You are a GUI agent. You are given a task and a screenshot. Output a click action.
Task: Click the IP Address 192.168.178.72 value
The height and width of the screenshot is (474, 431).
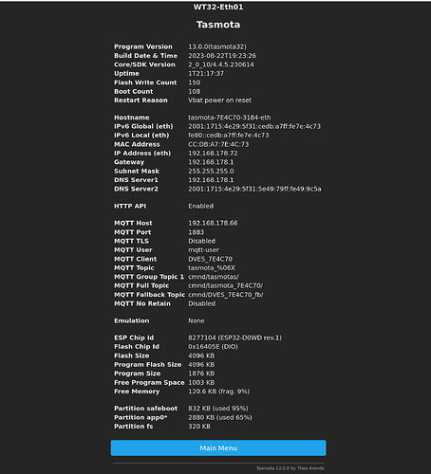pyautogui.click(x=213, y=153)
